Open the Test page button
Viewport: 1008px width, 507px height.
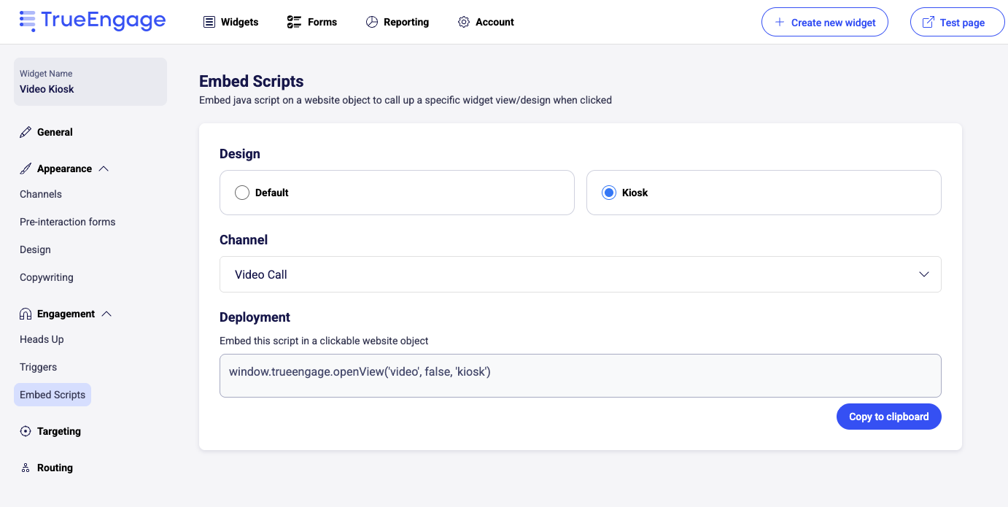pos(957,23)
